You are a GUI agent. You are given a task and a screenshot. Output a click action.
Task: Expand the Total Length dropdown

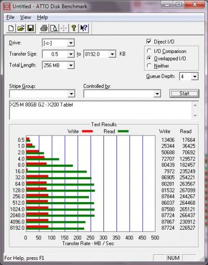71,65
